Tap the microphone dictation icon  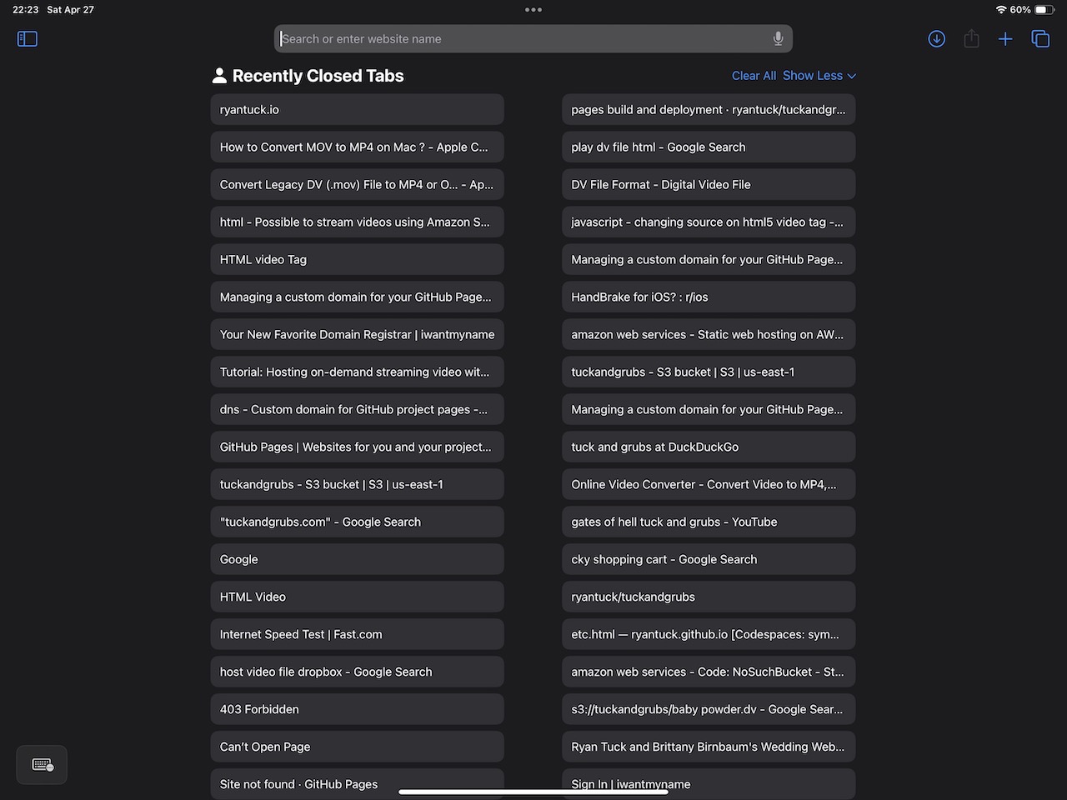click(778, 39)
